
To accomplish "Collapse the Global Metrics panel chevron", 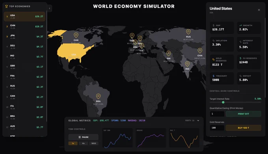I will pos(198,121).
